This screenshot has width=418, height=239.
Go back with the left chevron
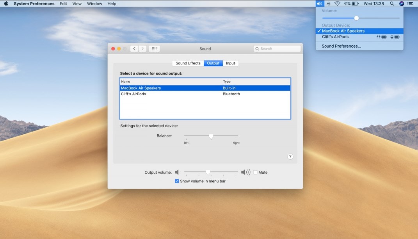[x=134, y=48]
